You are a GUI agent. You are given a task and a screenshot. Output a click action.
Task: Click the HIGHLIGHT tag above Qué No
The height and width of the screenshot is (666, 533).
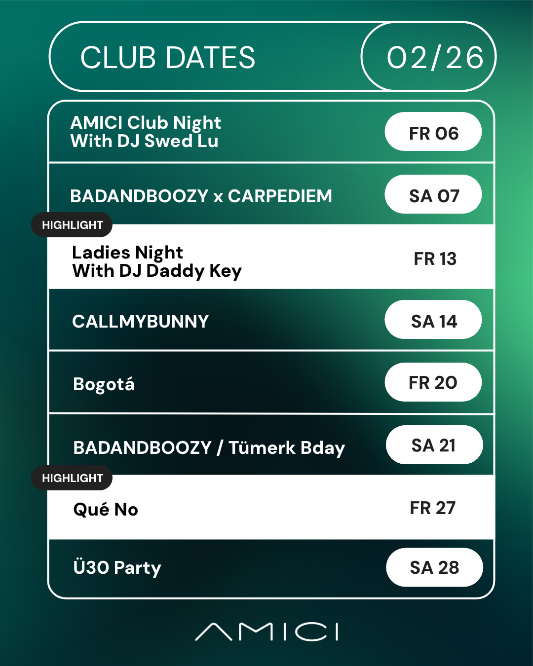[72, 478]
